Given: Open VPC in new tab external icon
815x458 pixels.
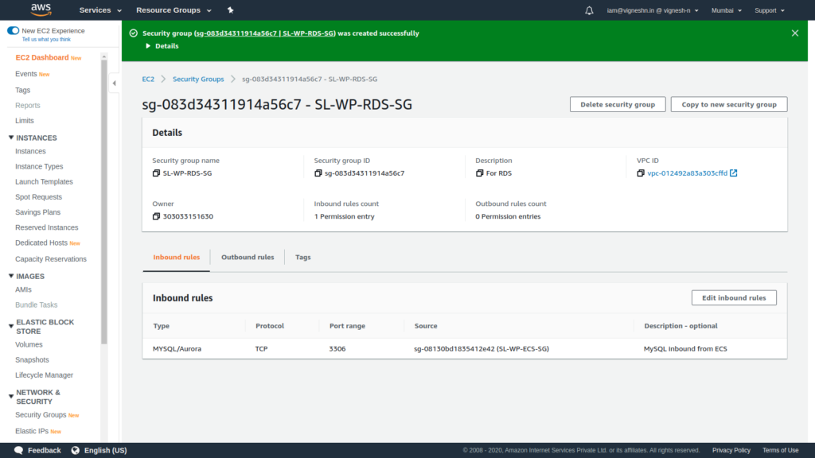Looking at the screenshot, I should (x=733, y=173).
